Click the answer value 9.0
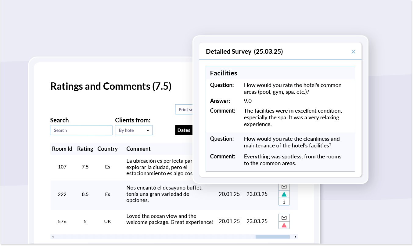This screenshot has height=246, width=413. (x=248, y=101)
